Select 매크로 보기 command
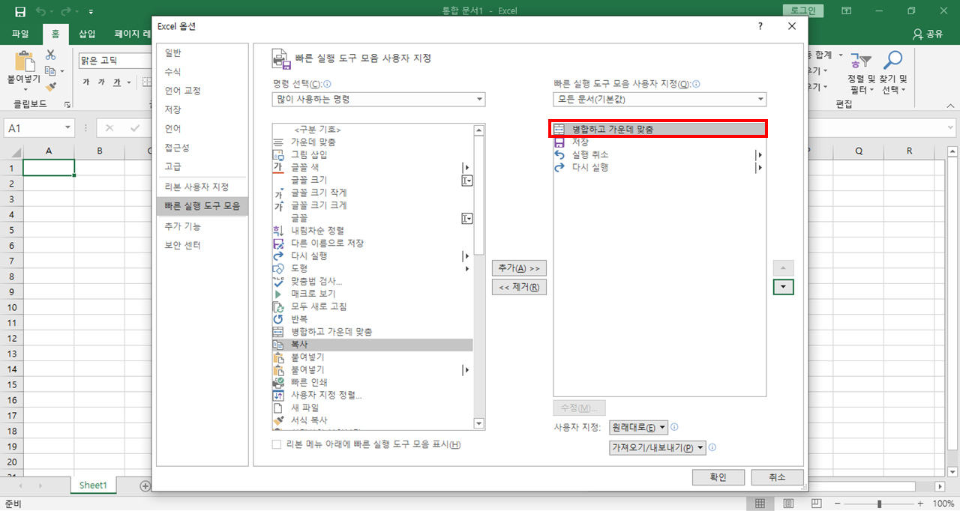 [372, 294]
